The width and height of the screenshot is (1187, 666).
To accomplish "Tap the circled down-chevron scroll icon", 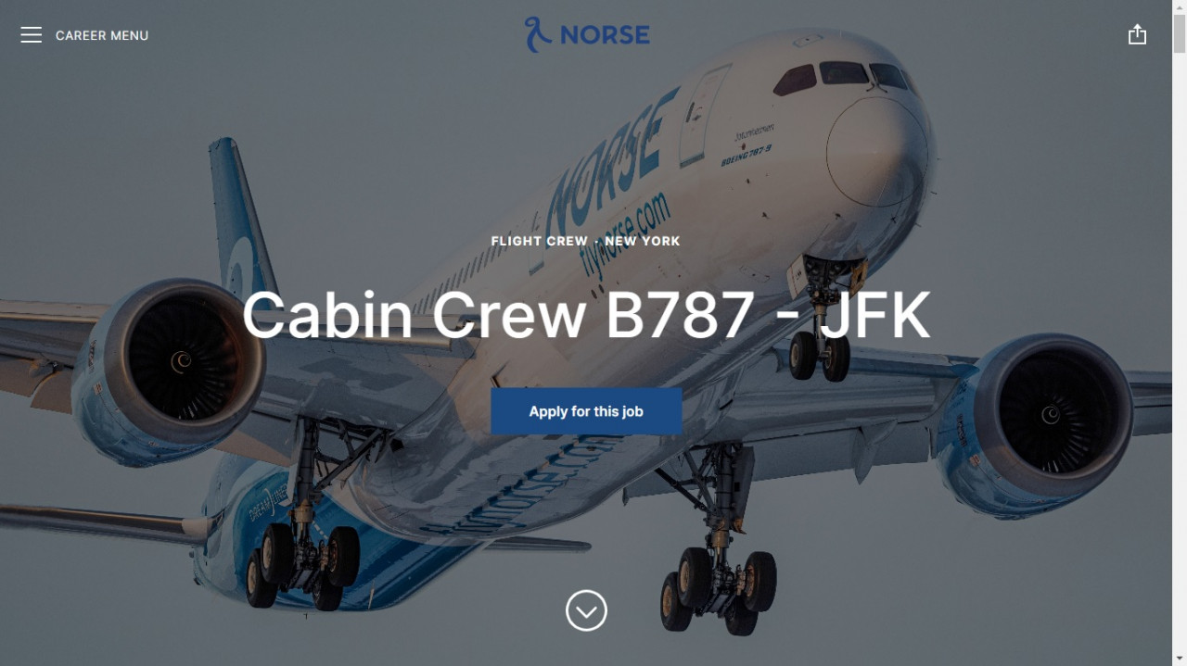I will 586,610.
